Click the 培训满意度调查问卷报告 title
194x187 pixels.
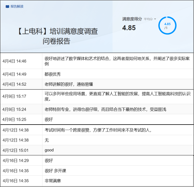pos(56,36)
